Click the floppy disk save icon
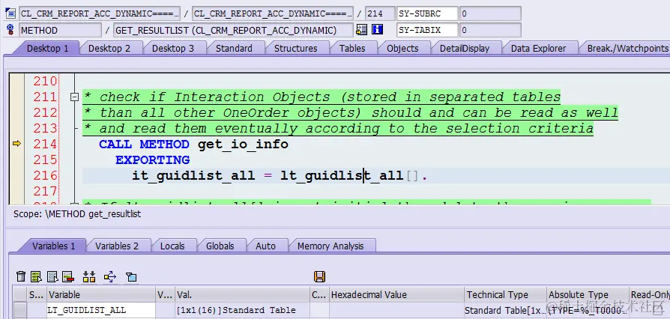The image size is (670, 319). tap(319, 277)
